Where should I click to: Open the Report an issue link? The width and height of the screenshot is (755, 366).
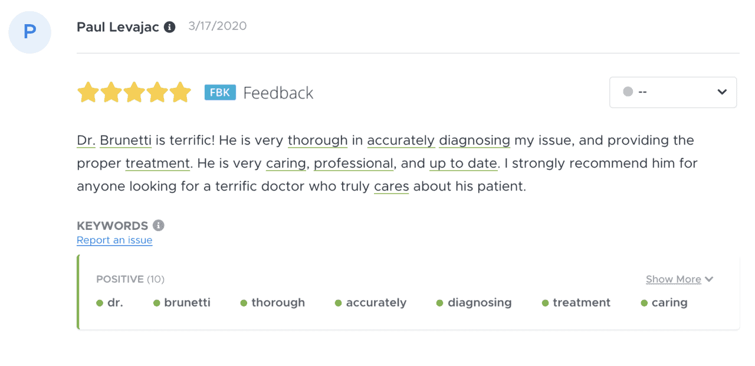point(114,240)
